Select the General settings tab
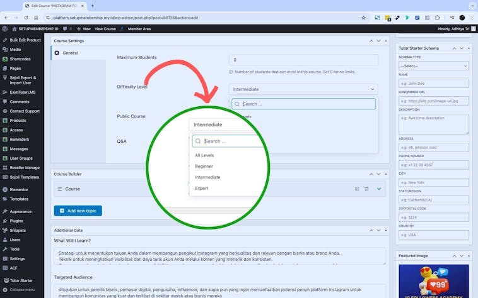 click(70, 53)
